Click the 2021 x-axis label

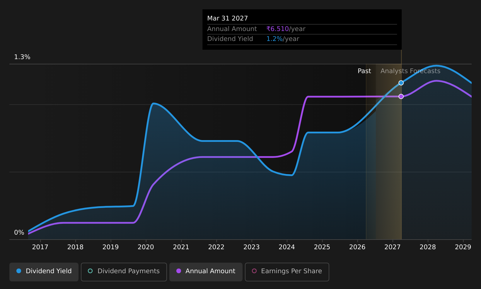coord(181,247)
